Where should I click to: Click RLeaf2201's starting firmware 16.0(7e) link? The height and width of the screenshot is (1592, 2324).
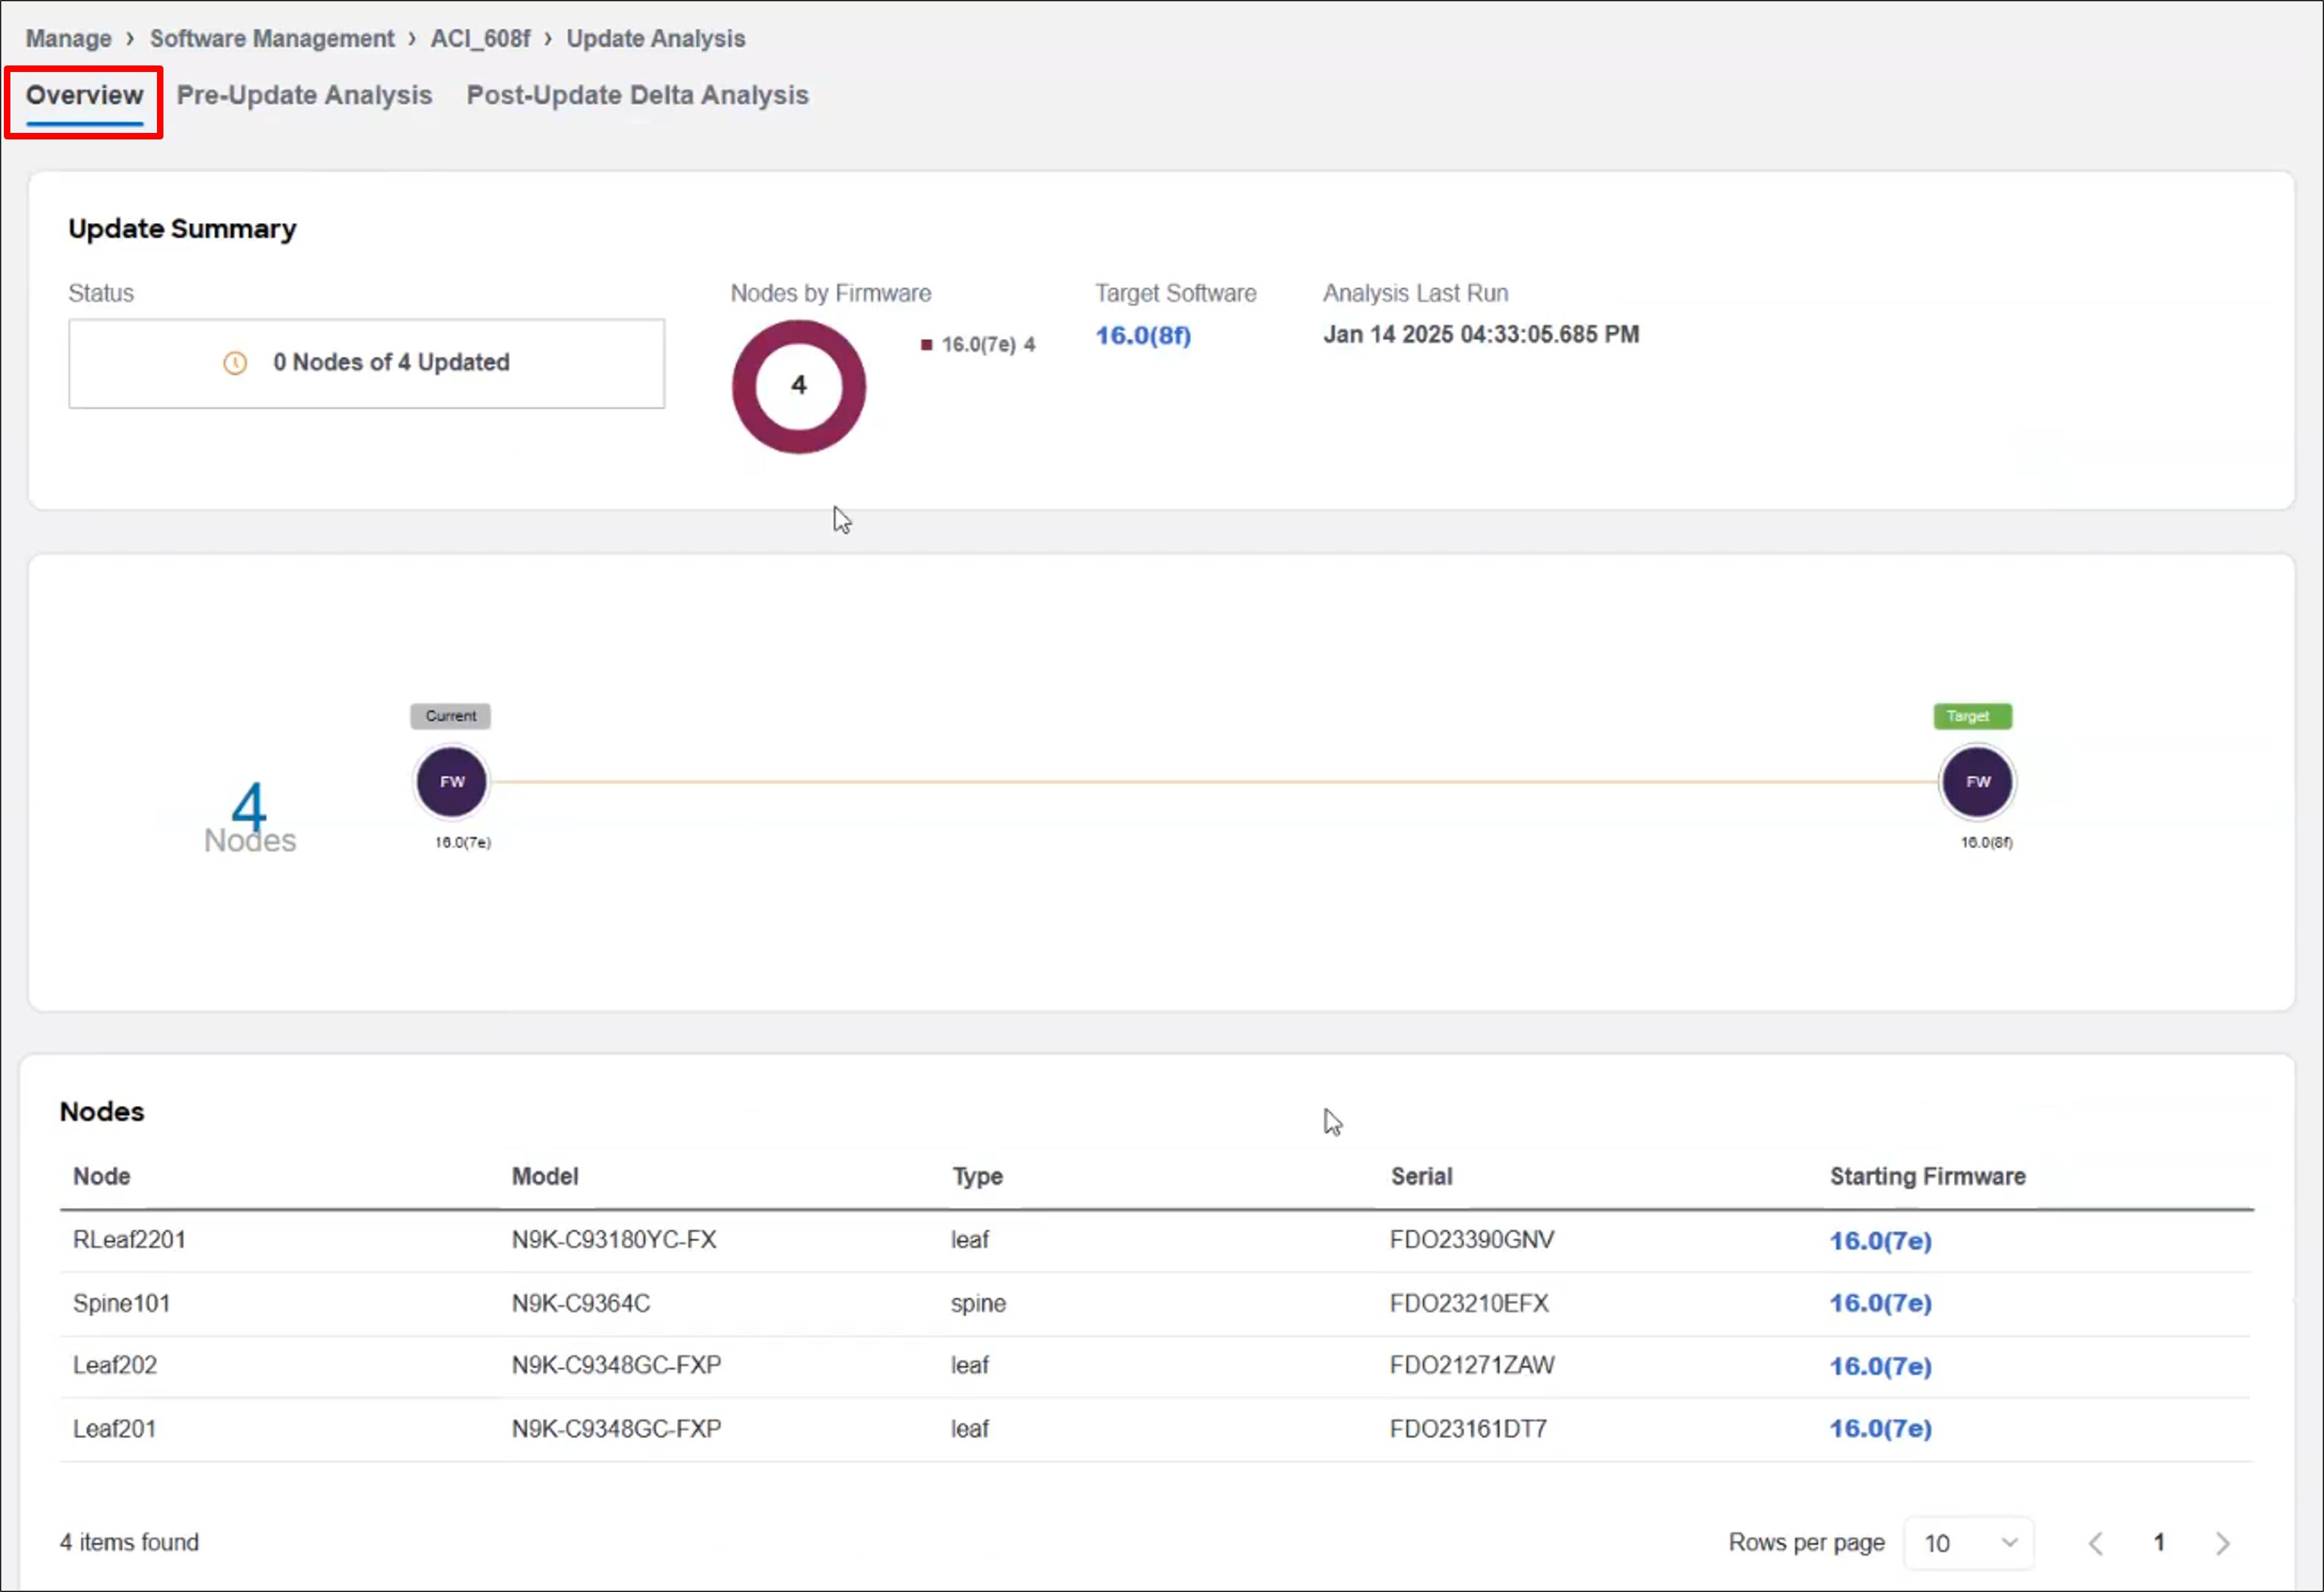pyautogui.click(x=1880, y=1240)
